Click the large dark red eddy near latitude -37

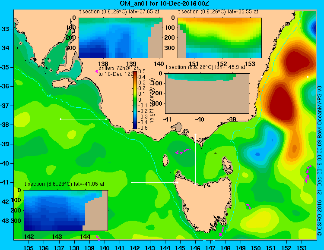click(281, 103)
